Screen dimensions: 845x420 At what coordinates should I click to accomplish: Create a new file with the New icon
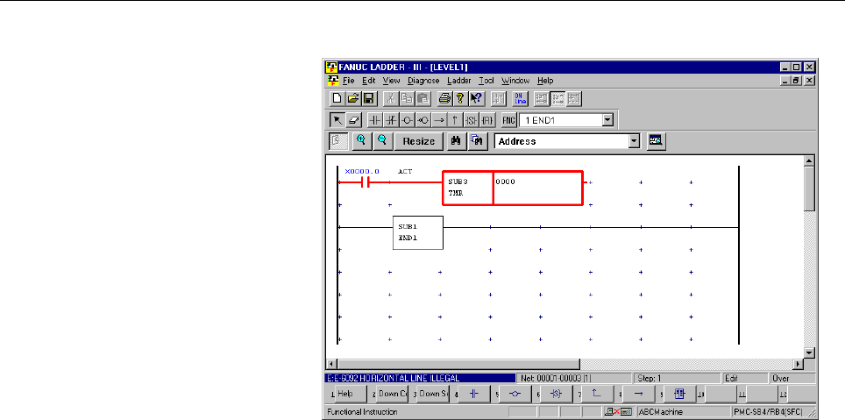[x=337, y=98]
